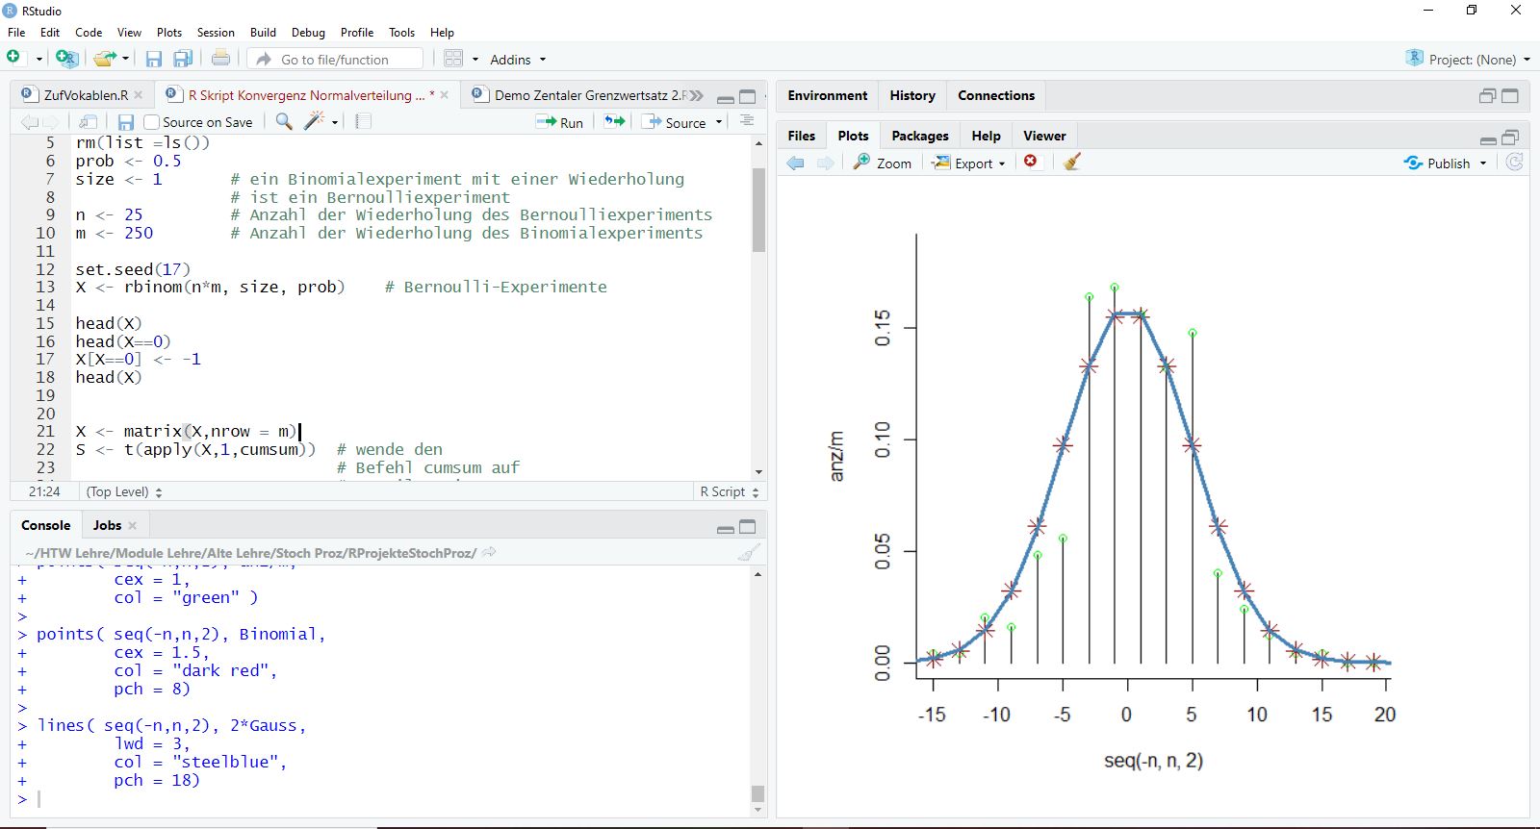The width and height of the screenshot is (1540, 829).
Task: Click Zoom to enlarge the plot
Action: pos(883,163)
